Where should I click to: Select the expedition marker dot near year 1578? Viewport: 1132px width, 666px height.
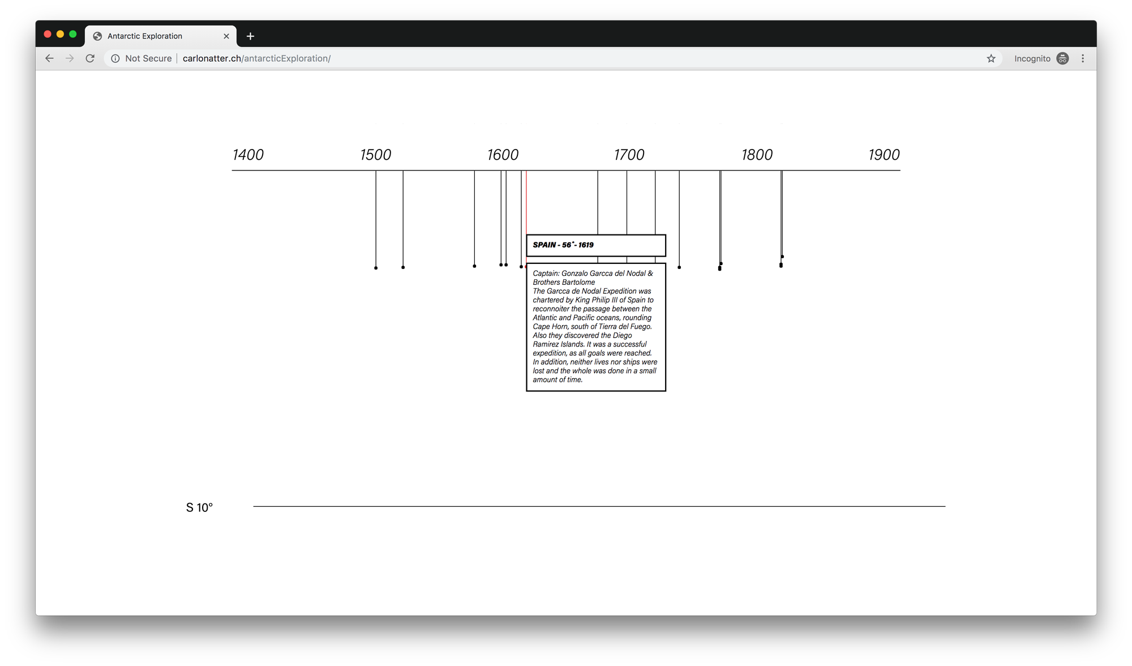tap(474, 266)
